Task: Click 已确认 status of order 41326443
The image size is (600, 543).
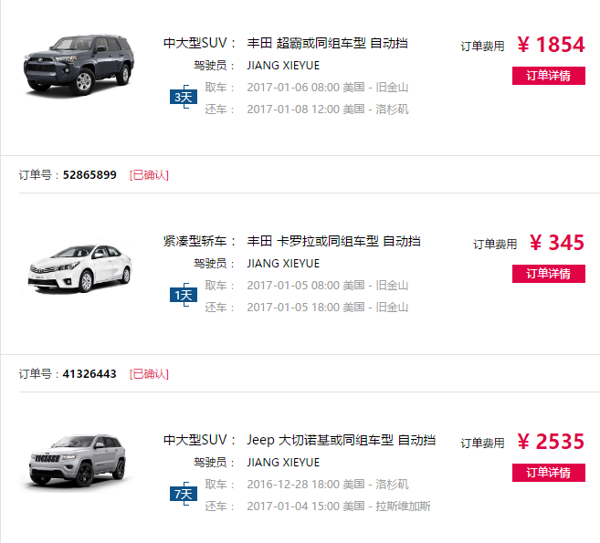Action: click(149, 373)
